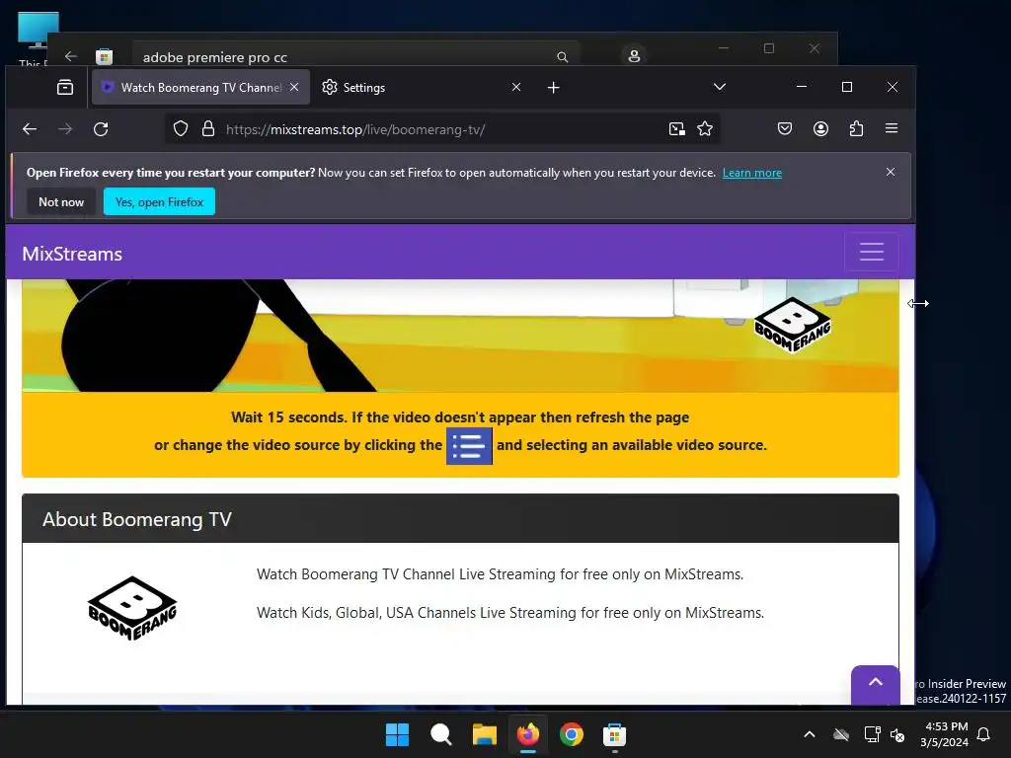The image size is (1011, 758).
Task: Open Firefox tracking protection shield
Action: (181, 129)
